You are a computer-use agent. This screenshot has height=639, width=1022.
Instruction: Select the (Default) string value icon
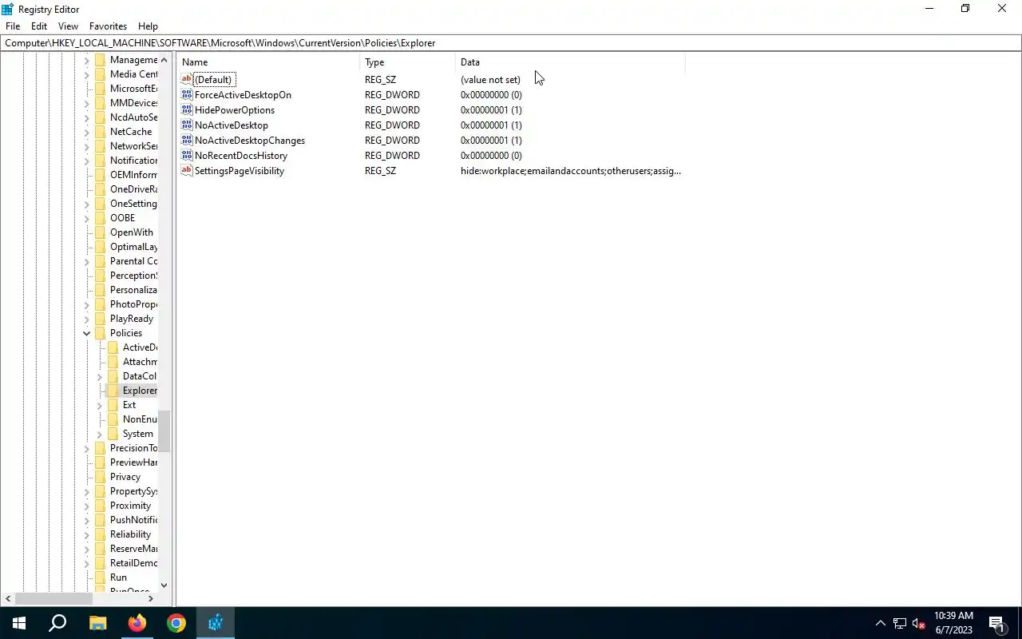(x=187, y=79)
